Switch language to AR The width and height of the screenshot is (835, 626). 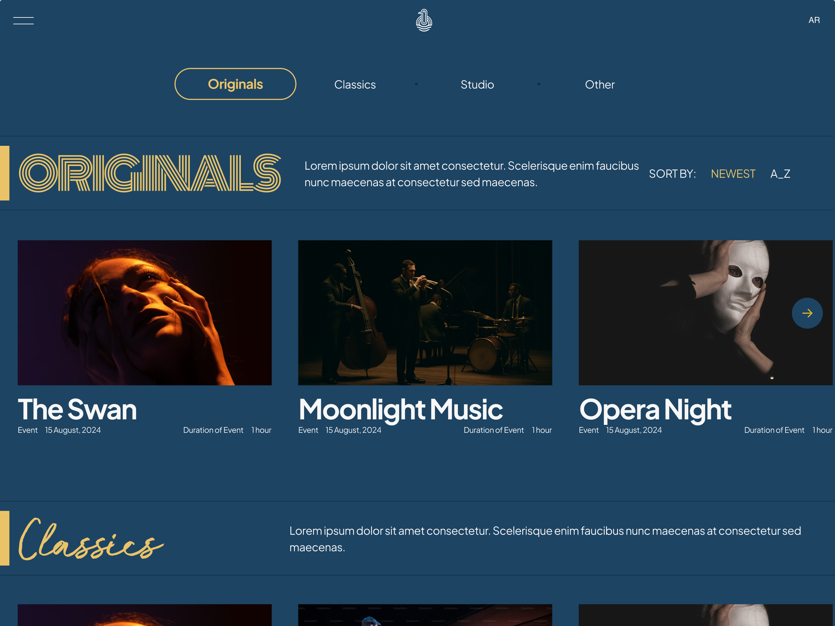pos(814,20)
